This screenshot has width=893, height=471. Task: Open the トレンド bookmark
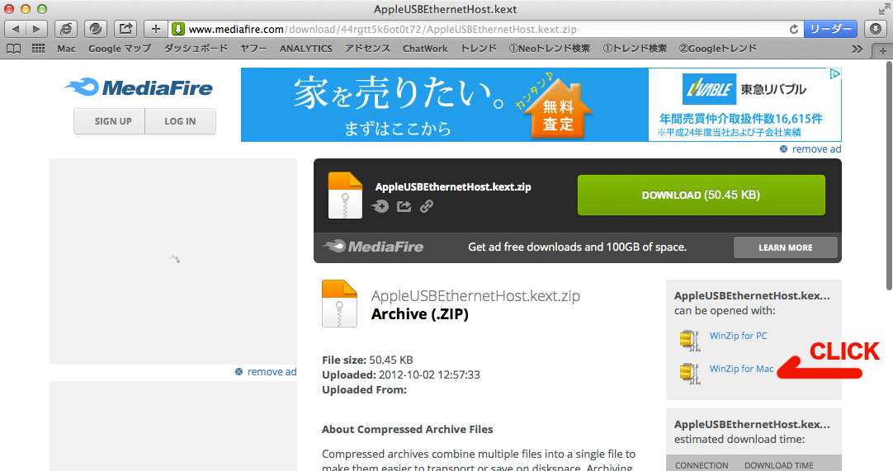coord(479,49)
